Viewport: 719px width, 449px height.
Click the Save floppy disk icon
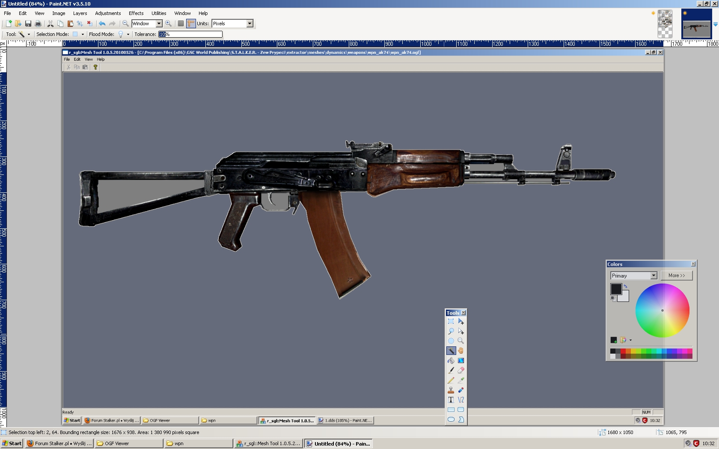28,24
